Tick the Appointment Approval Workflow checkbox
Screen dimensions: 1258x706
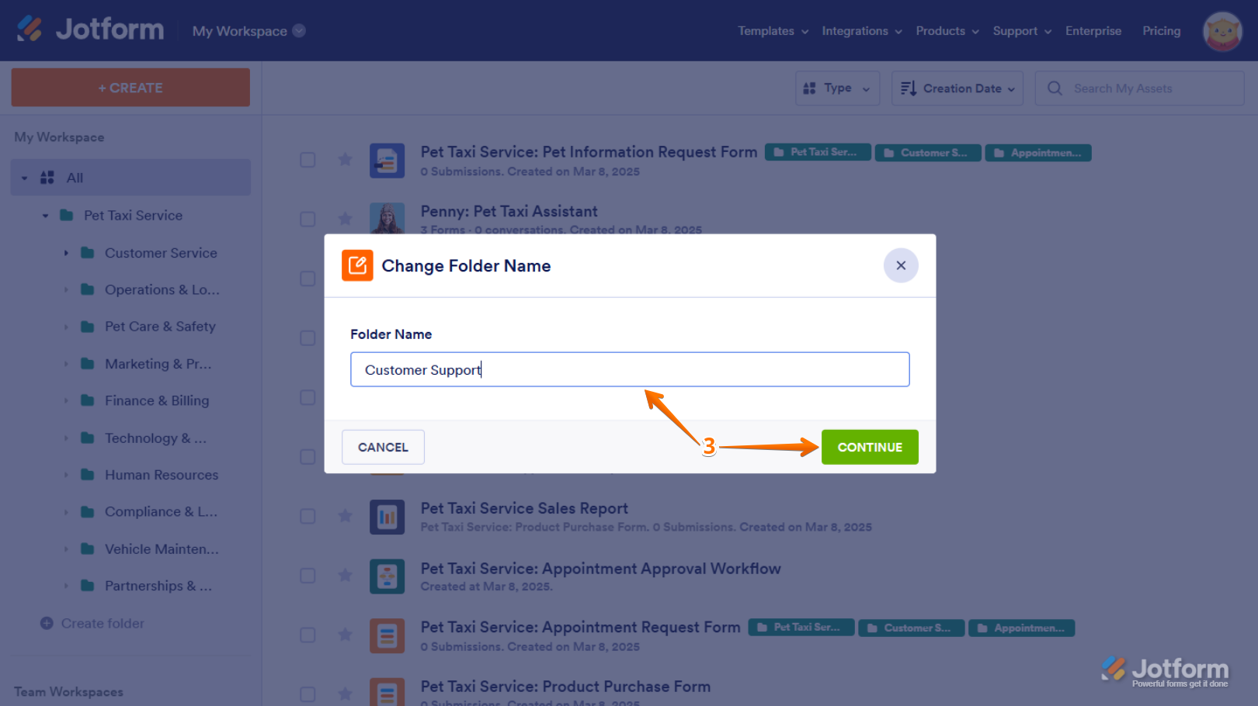(308, 576)
